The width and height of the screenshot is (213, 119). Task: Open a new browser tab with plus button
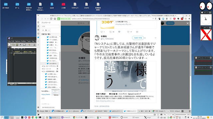tap(182, 111)
